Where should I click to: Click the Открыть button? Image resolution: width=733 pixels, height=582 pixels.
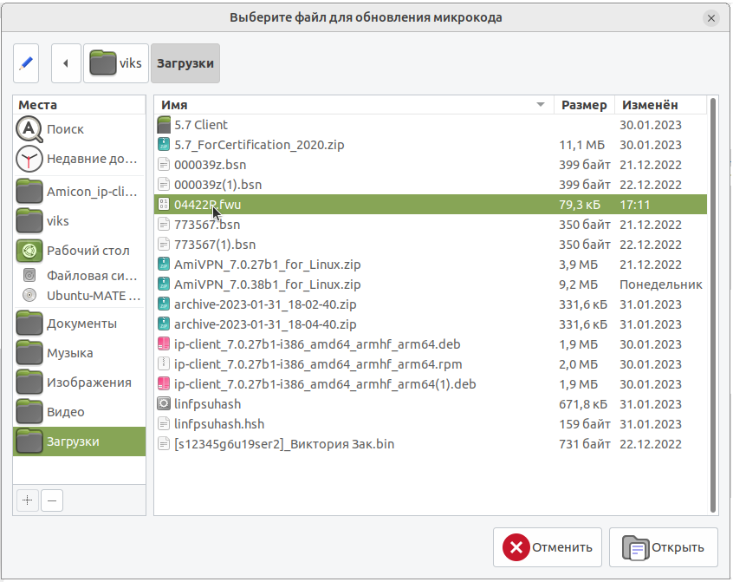pyautogui.click(x=663, y=547)
